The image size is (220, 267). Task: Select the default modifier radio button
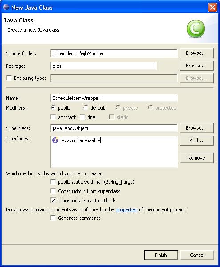(x=85, y=107)
